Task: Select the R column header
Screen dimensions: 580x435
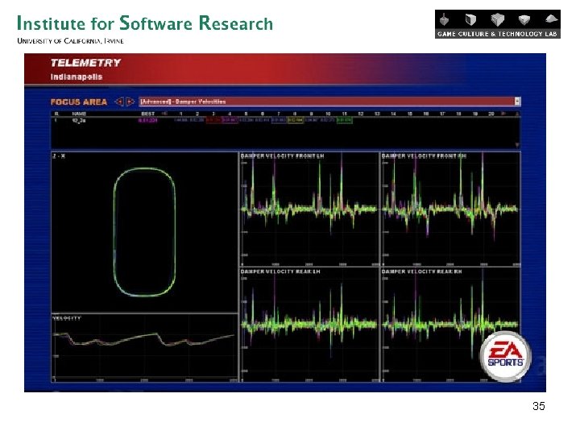Action: pos(56,114)
